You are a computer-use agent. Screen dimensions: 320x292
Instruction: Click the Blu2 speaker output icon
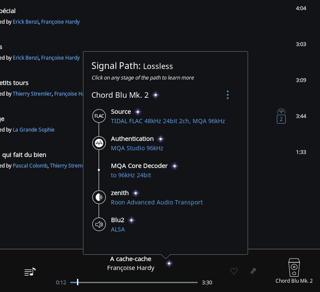(99, 224)
